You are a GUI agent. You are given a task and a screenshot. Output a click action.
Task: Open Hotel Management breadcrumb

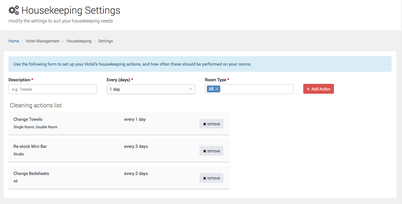coord(43,41)
